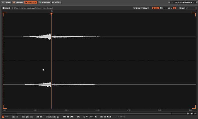Click the maximize volume icon with four arrows
Viewport: 198px width, 119px height.
tap(27, 117)
